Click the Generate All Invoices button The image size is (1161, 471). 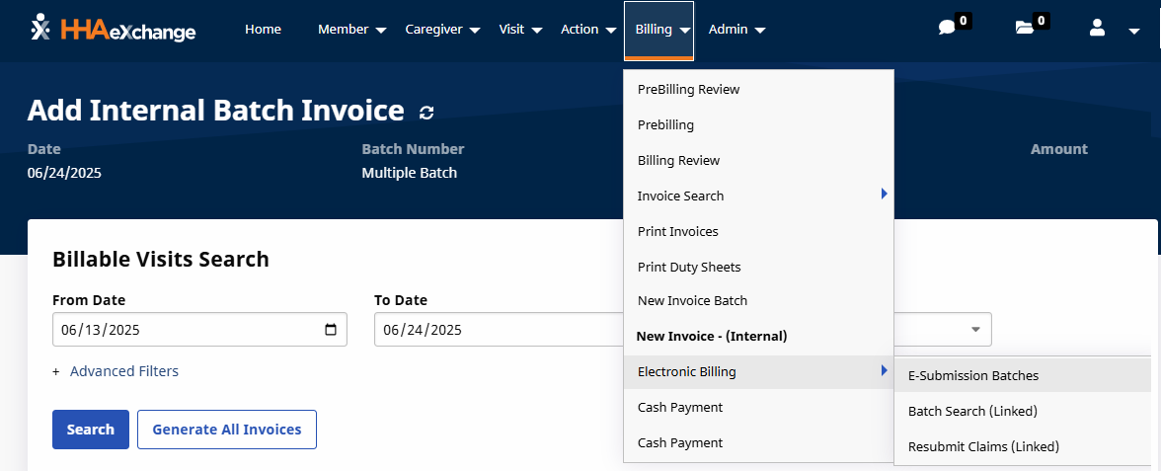click(226, 430)
